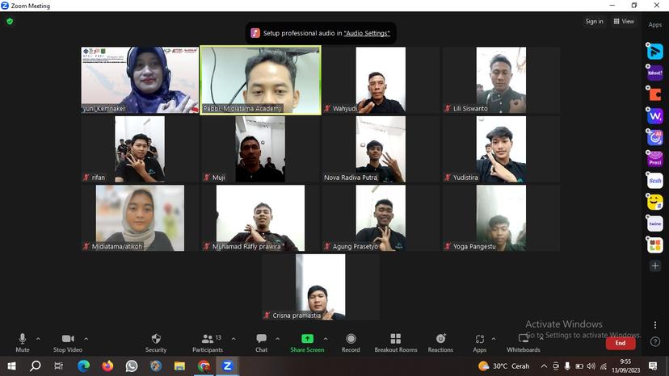The width and height of the screenshot is (669, 376).
Task: Select rifan's video tile
Action: (x=140, y=149)
